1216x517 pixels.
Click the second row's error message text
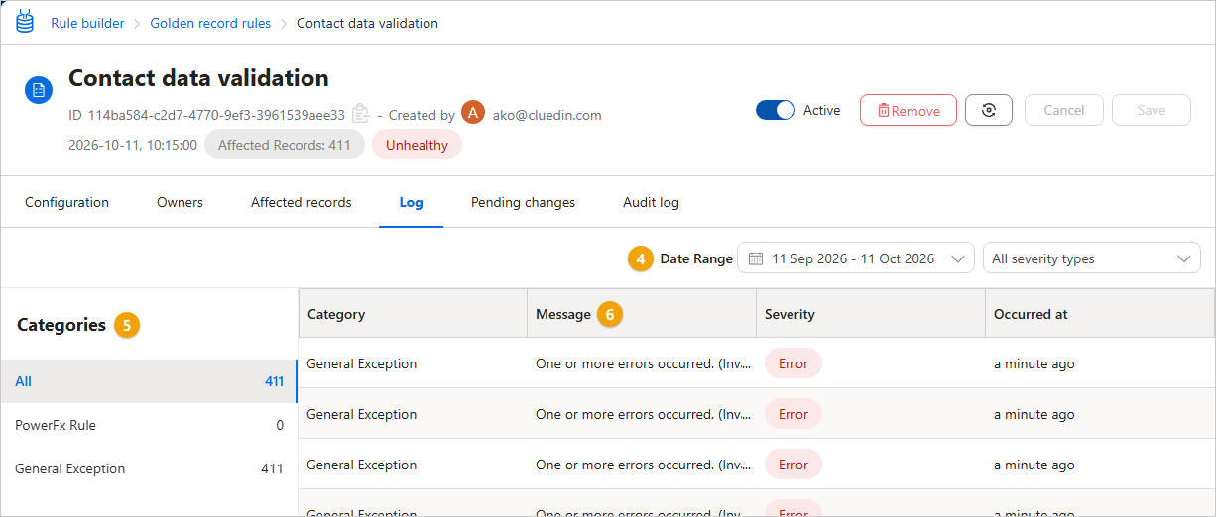[x=641, y=414]
